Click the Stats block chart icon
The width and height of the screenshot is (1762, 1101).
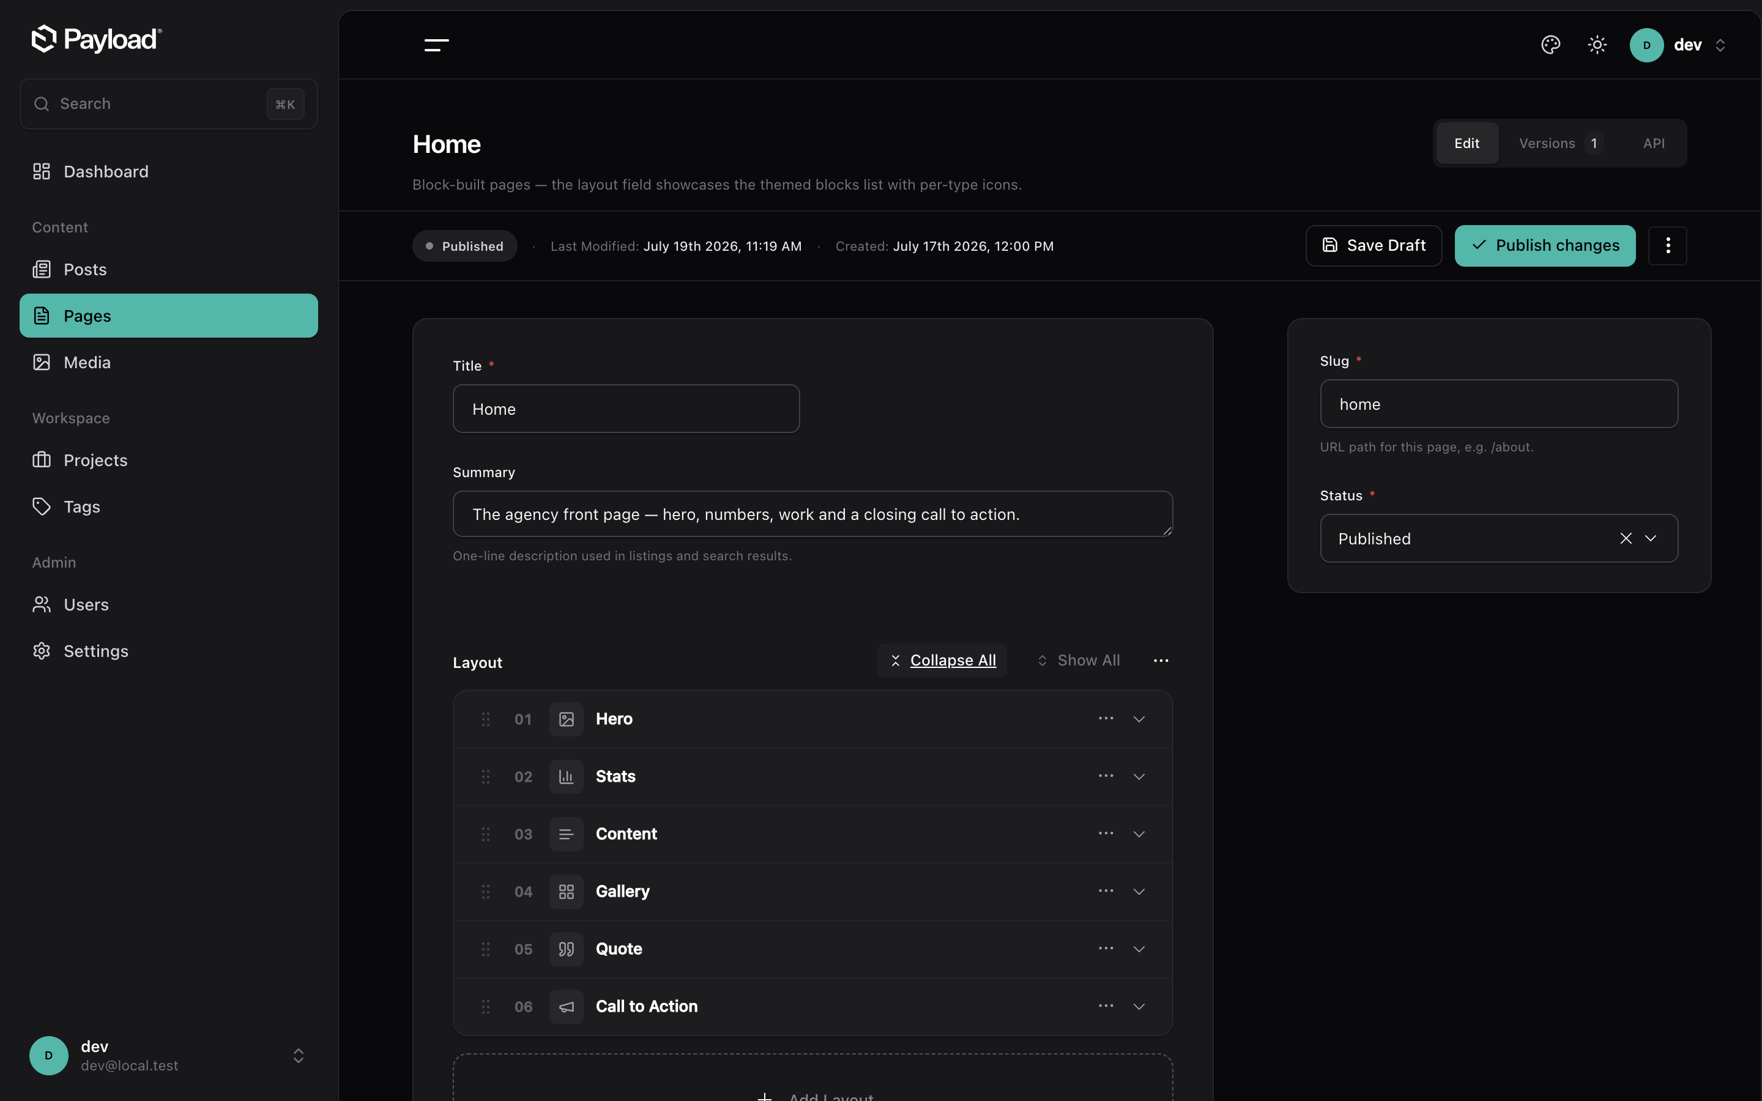coord(566,777)
